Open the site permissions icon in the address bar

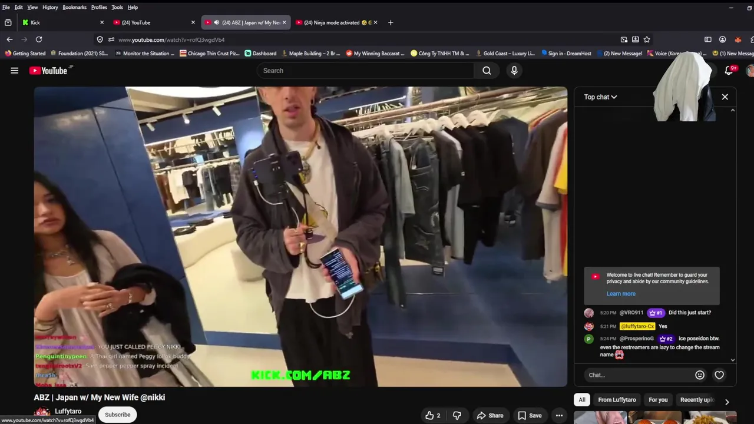tap(111, 39)
